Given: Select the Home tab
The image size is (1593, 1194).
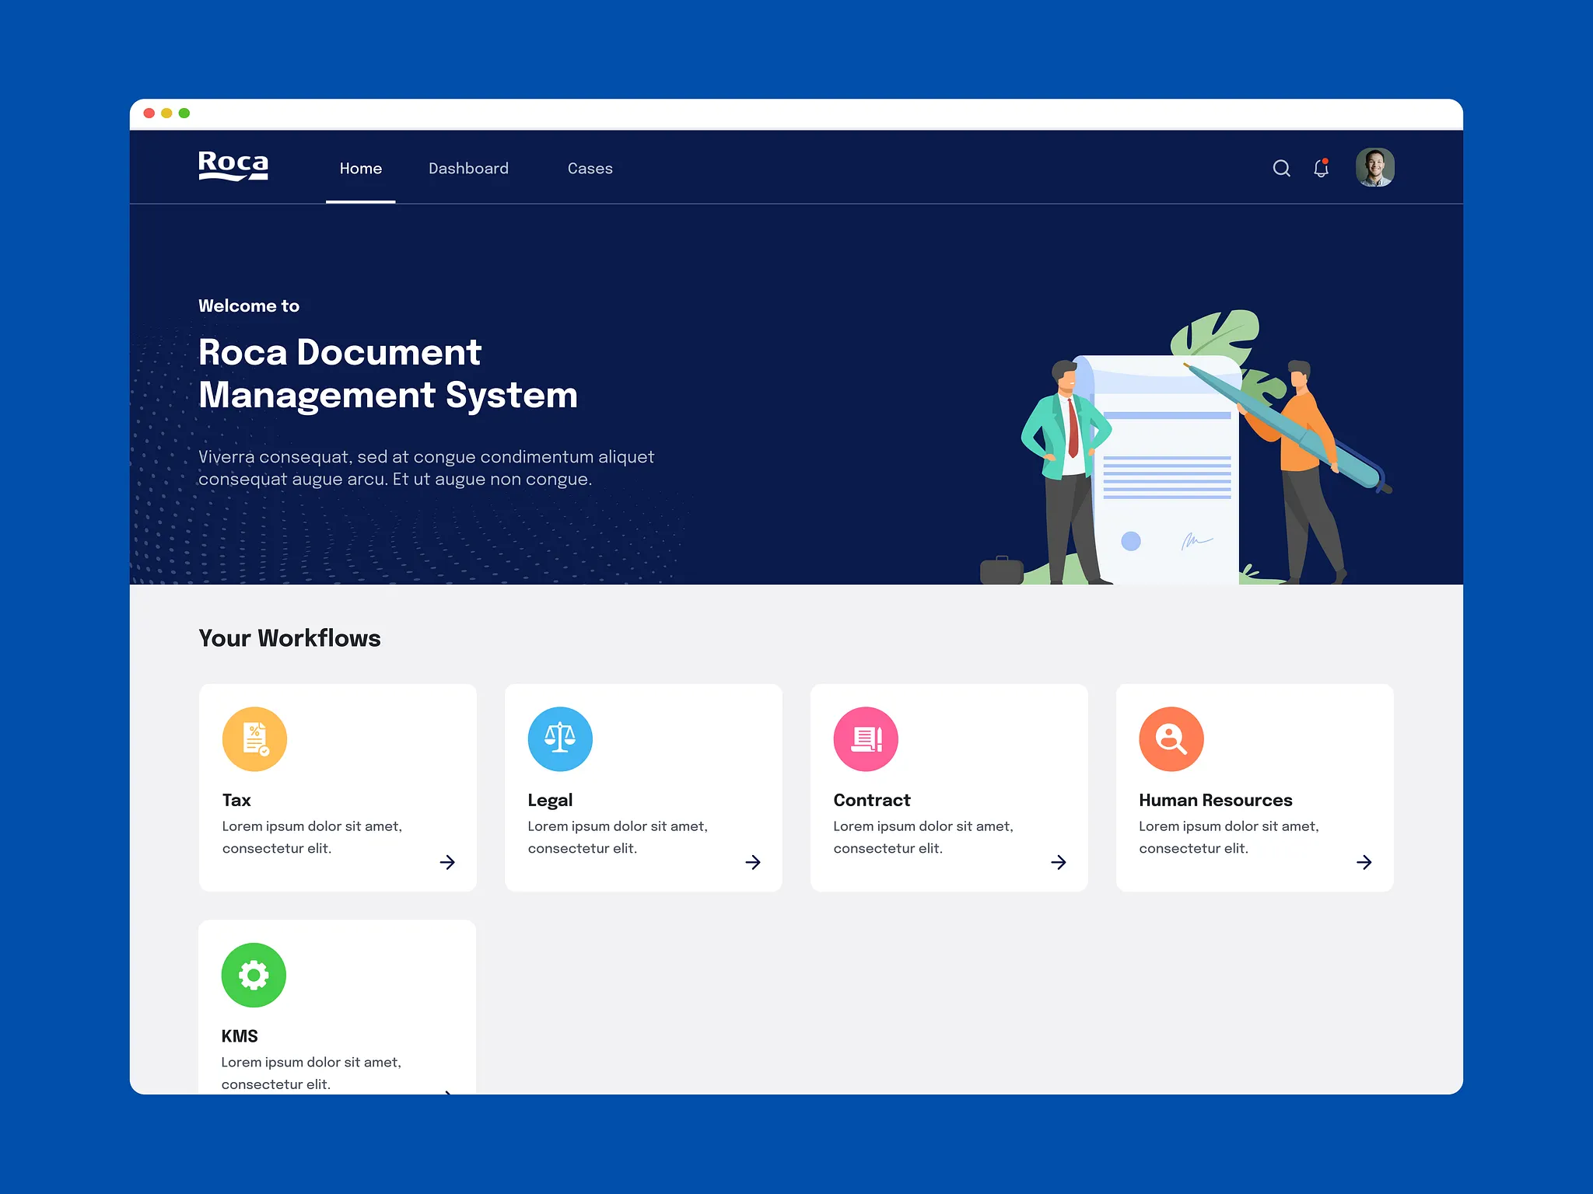Looking at the screenshot, I should (x=360, y=169).
